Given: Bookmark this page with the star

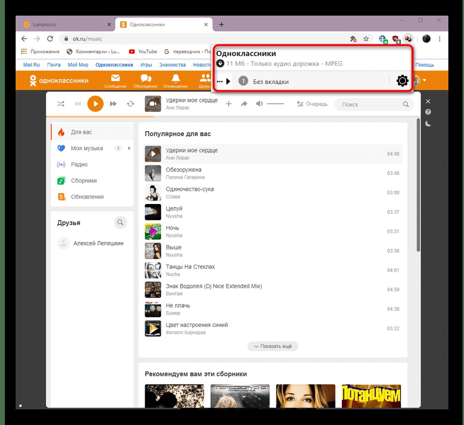Looking at the screenshot, I should (x=366, y=39).
